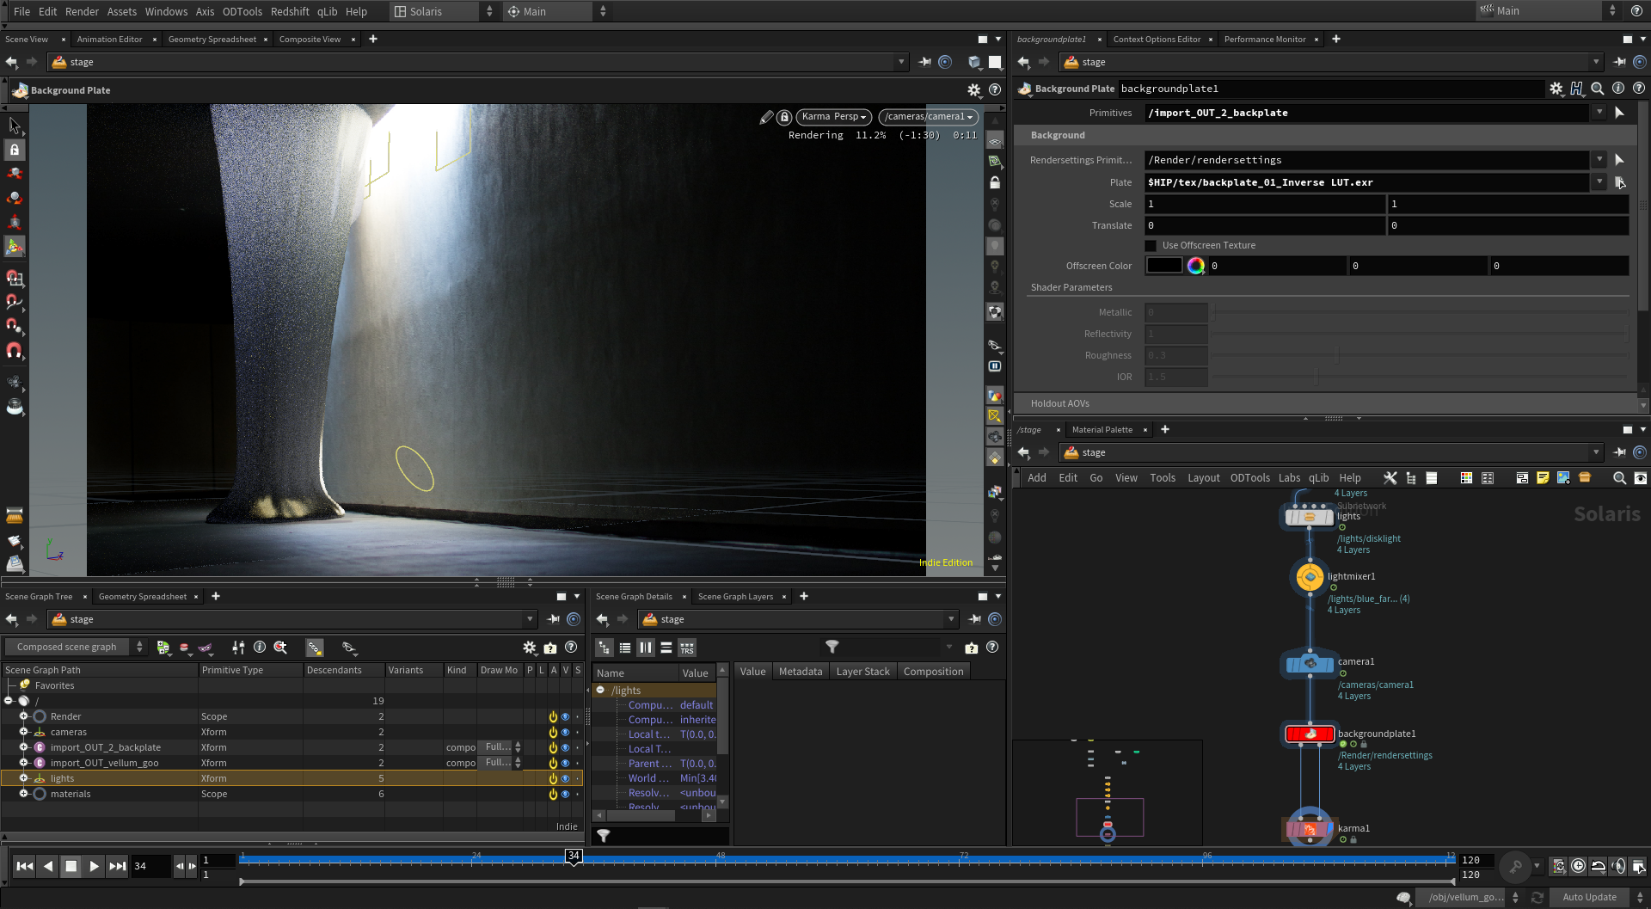Open network editor find magnifier icon
Image resolution: width=1651 pixels, height=909 pixels.
click(1619, 478)
